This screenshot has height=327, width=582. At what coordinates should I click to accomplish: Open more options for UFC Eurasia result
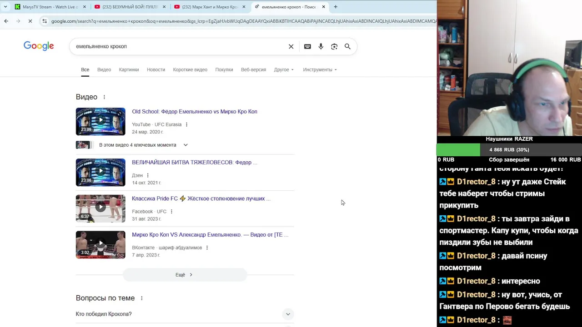pos(186,124)
